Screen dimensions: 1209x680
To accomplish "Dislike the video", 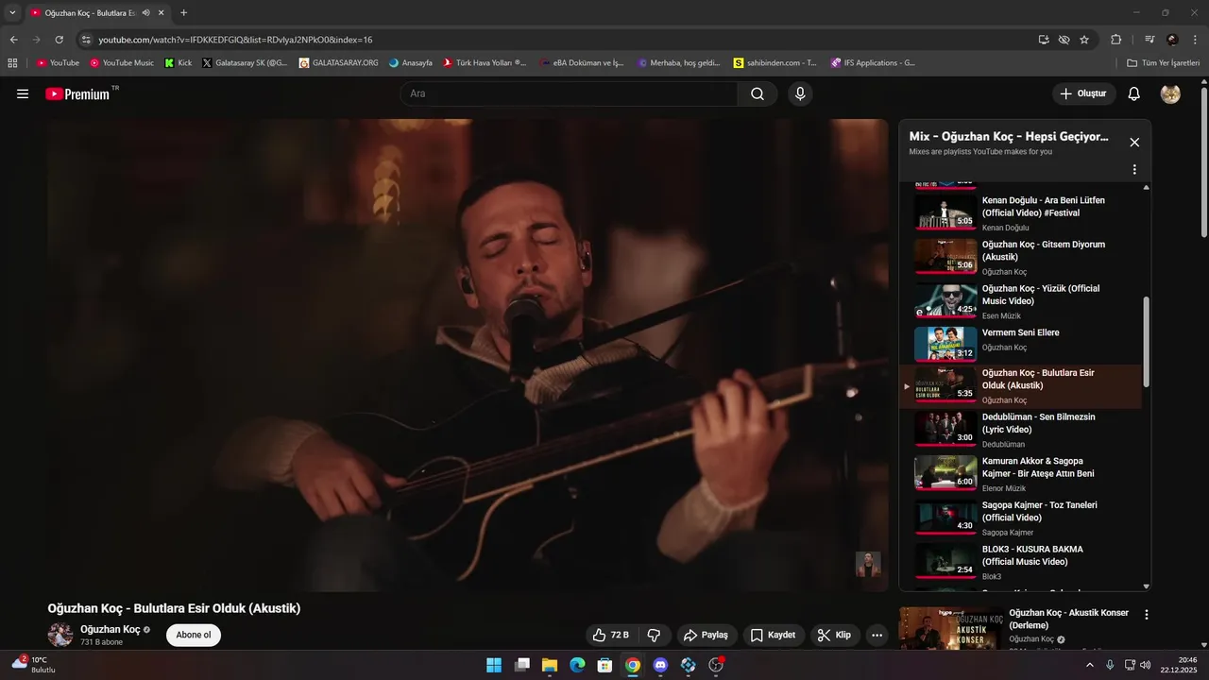I will [x=654, y=635].
